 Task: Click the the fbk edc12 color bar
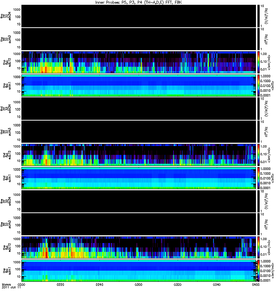259,247
